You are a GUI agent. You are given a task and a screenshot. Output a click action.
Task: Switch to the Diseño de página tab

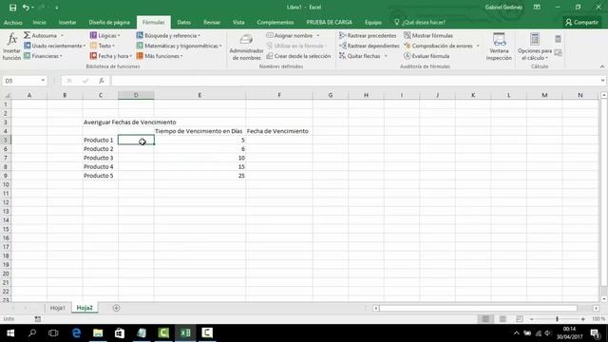click(x=109, y=23)
